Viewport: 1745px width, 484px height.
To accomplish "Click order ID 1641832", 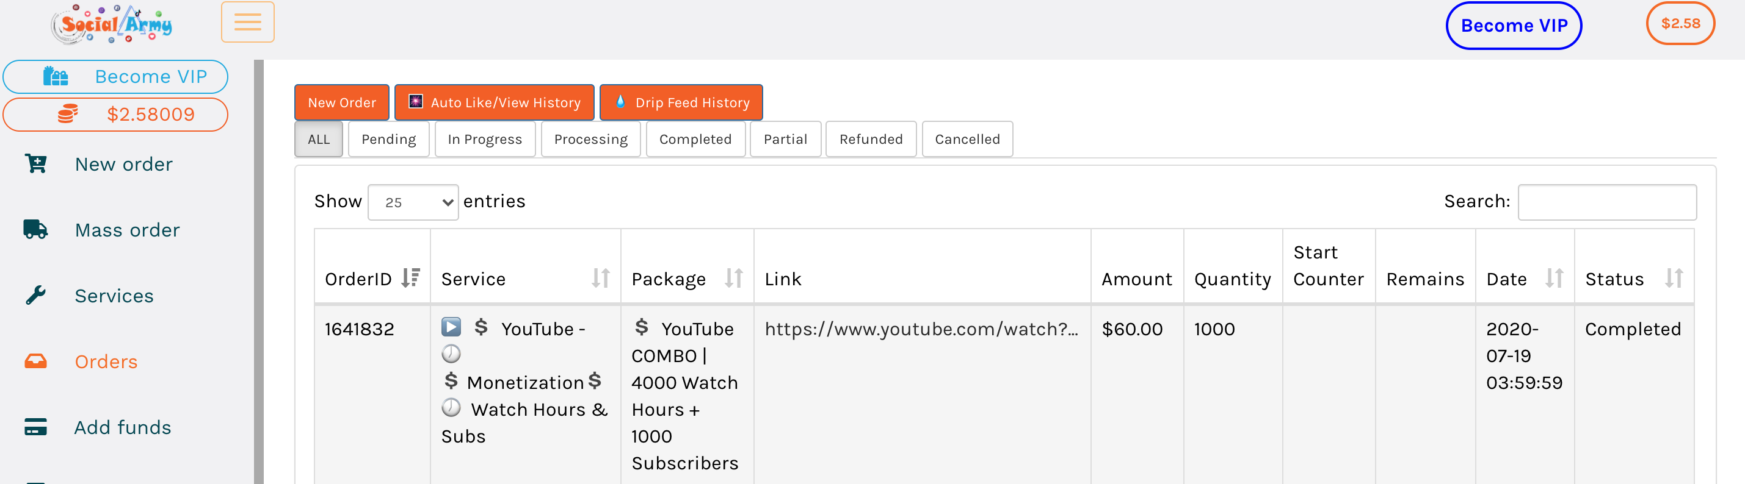I will [359, 329].
